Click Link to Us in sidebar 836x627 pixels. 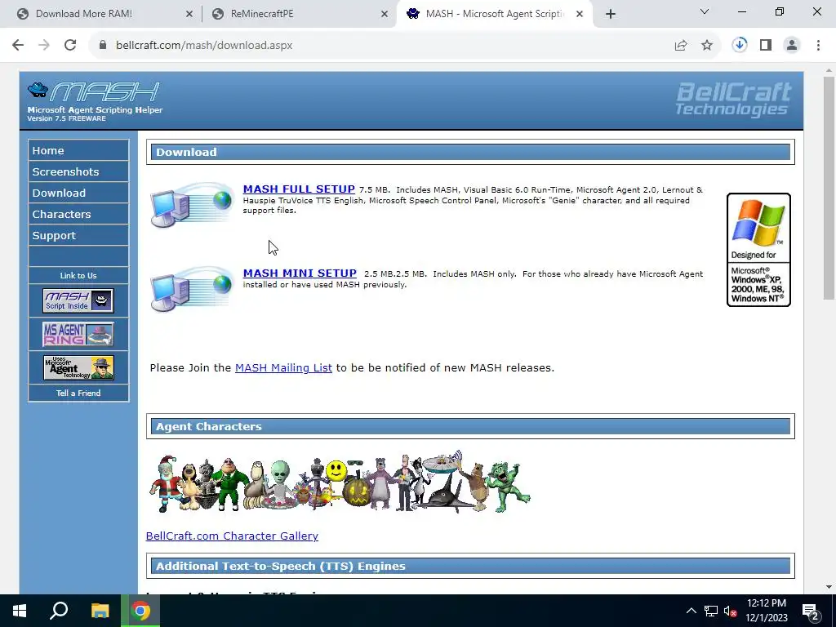(78, 276)
